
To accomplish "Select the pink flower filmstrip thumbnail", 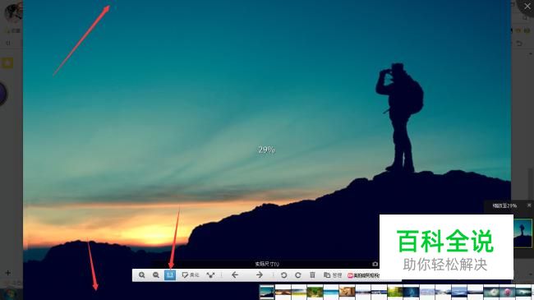I will tap(507, 292).
